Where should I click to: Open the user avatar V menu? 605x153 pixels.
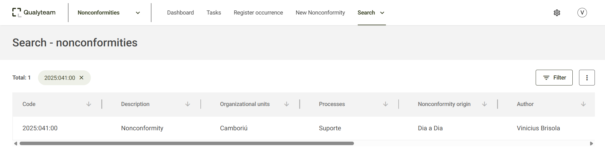(x=582, y=13)
